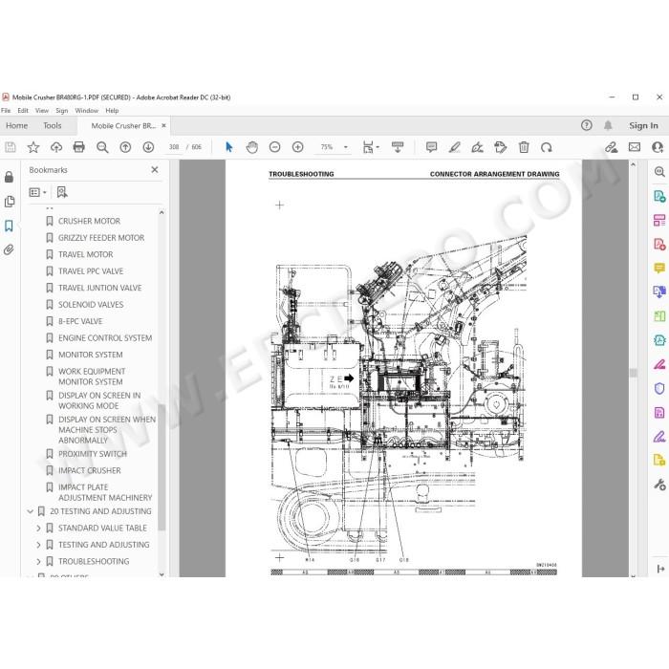Image resolution: width=669 pixels, height=669 pixels.
Task: Open the View menu
Action: click(42, 111)
